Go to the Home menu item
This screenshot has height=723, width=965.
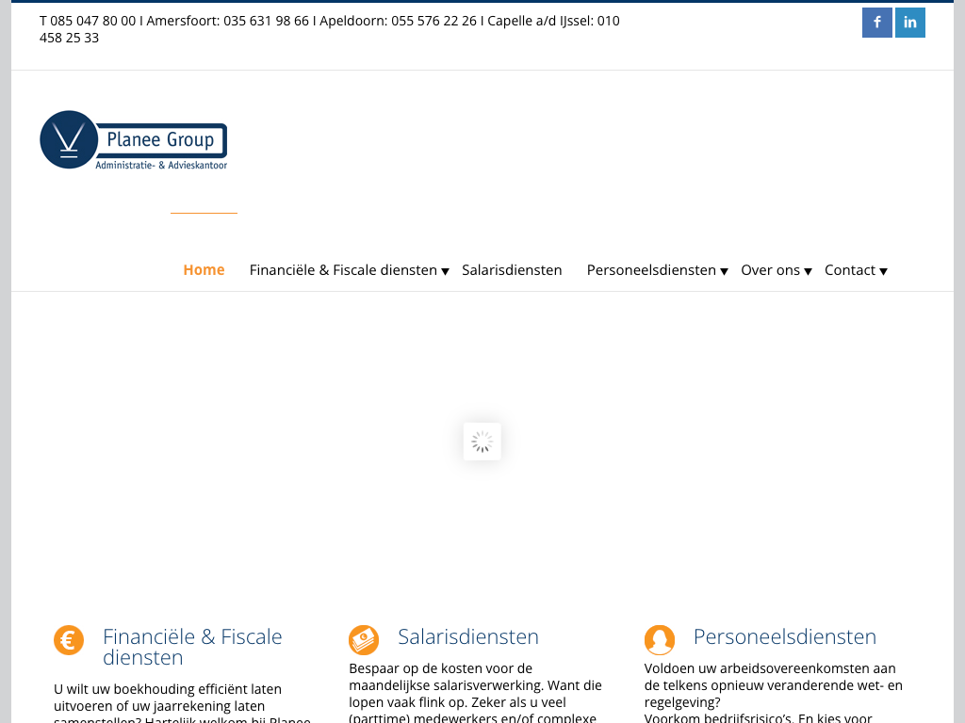click(x=204, y=270)
